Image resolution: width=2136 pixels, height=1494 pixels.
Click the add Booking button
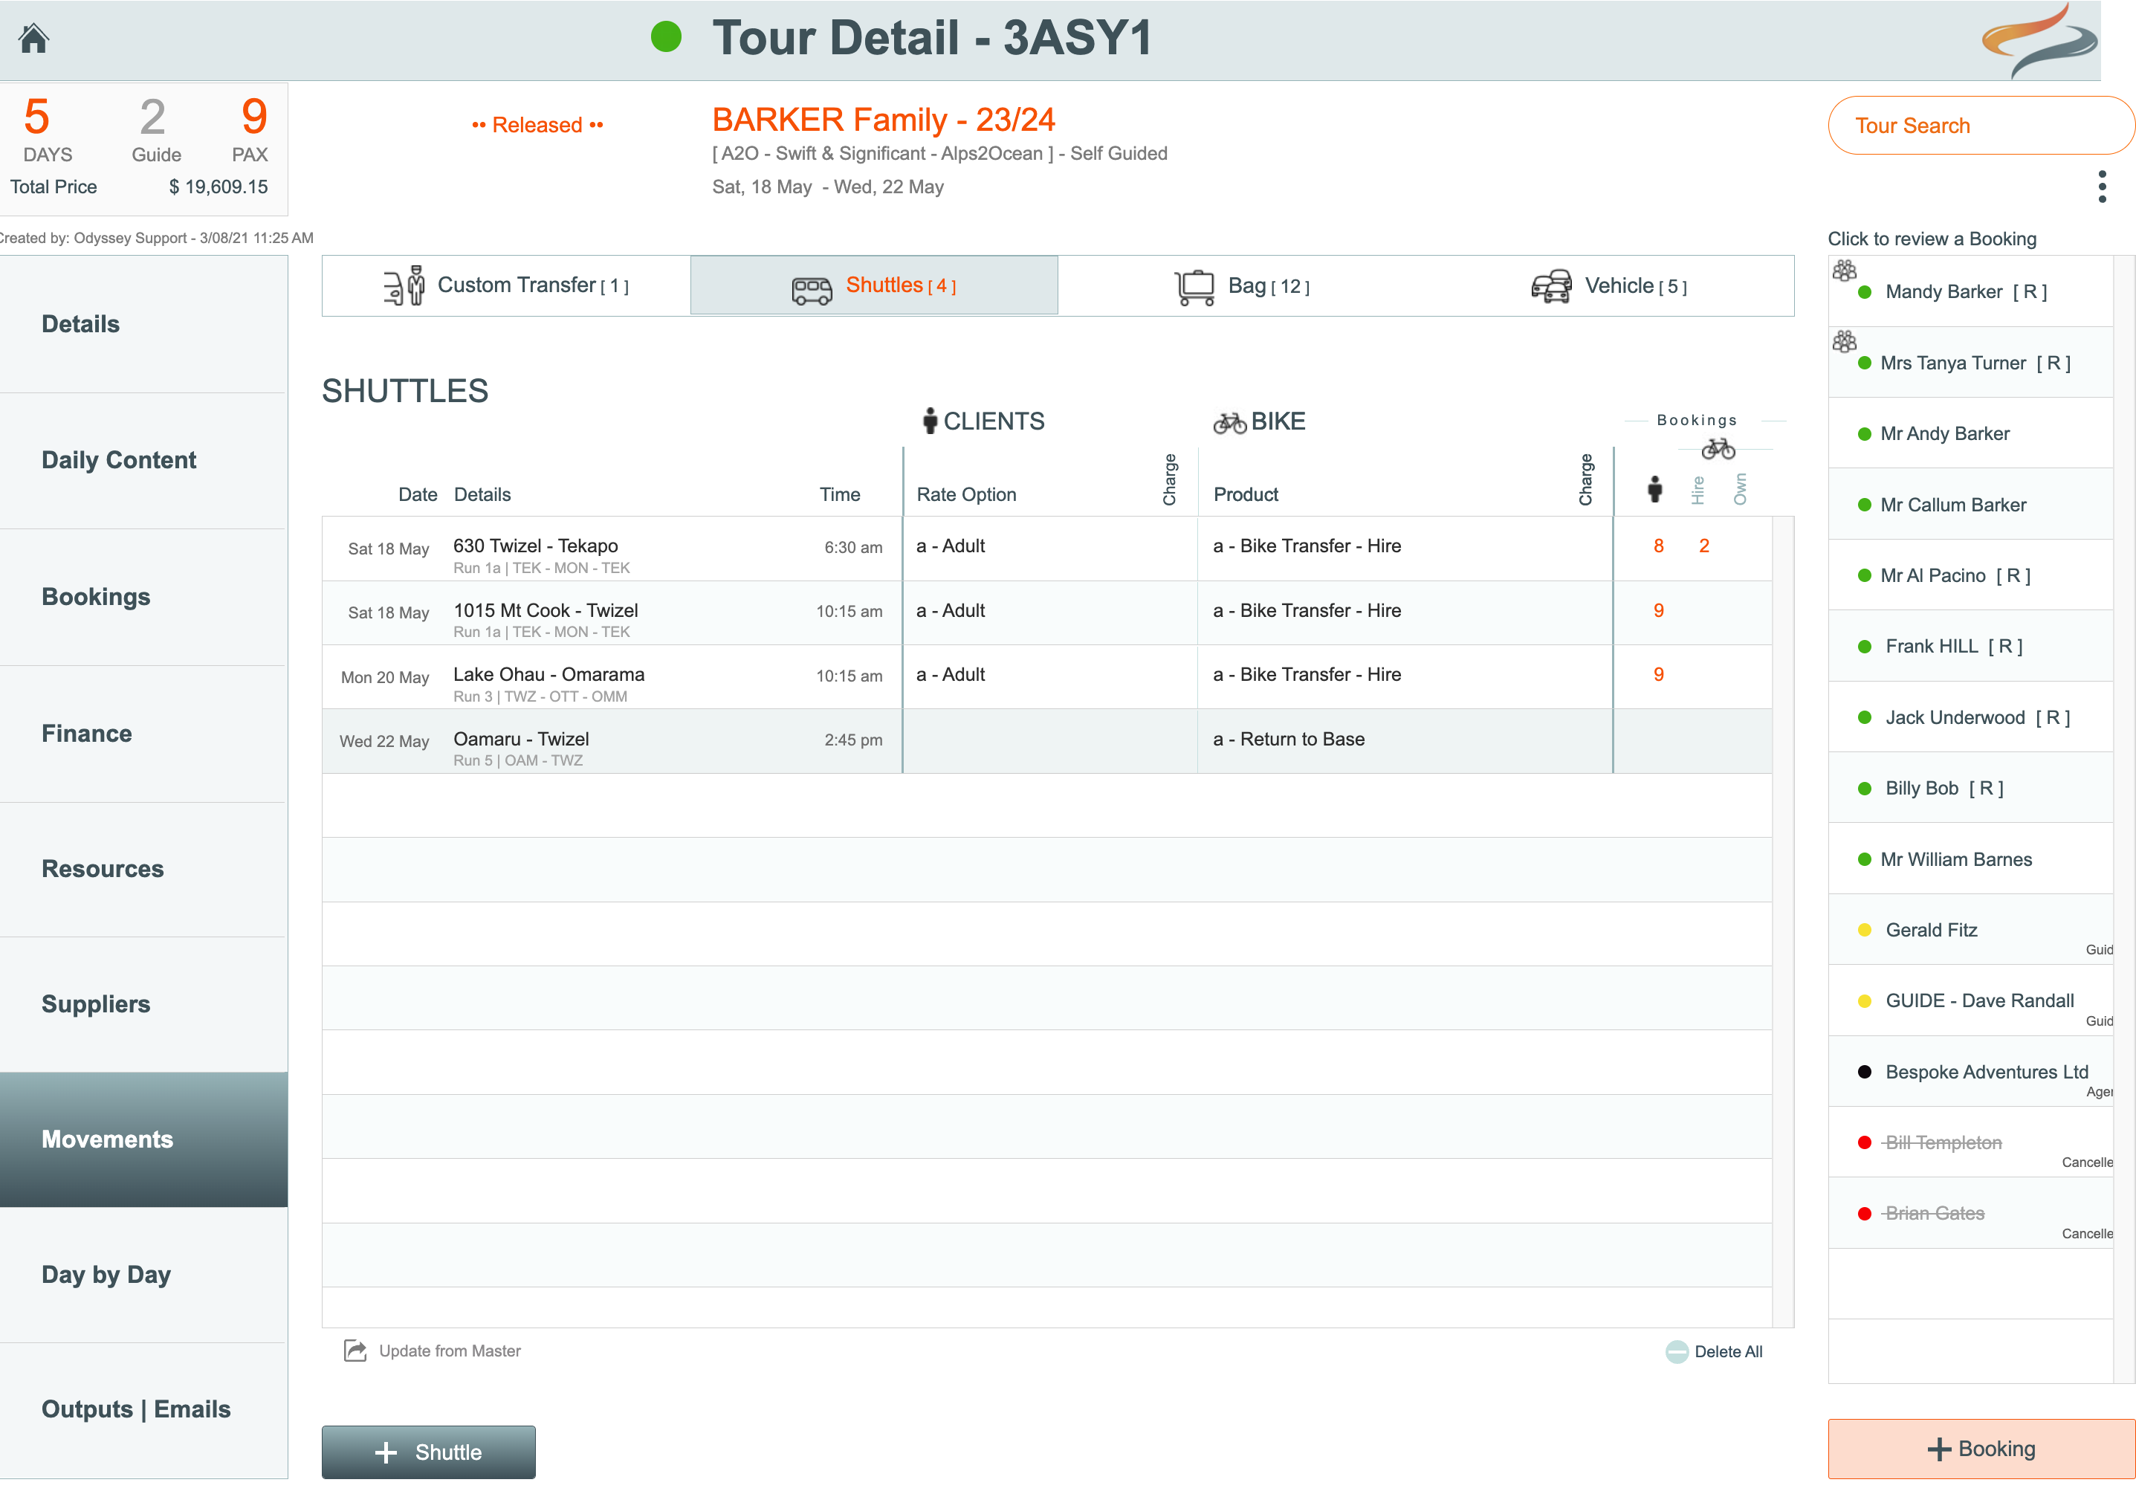click(1981, 1449)
